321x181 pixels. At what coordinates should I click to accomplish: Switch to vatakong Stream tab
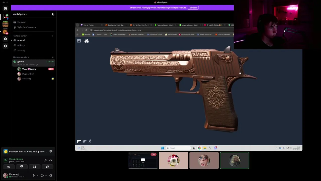click(190, 25)
